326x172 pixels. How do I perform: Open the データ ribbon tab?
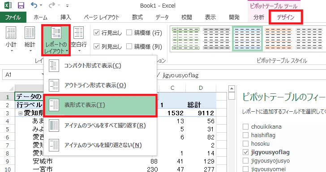click(x=162, y=17)
